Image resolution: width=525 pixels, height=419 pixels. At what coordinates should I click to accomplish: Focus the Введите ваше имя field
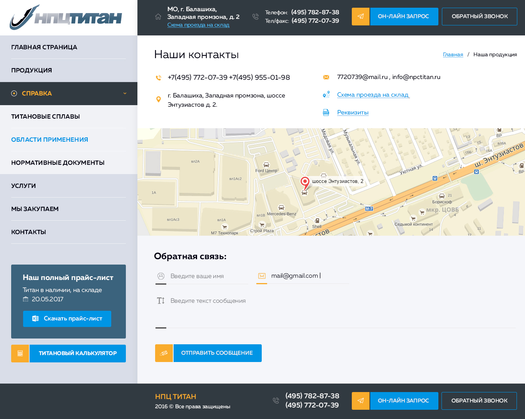point(202,276)
